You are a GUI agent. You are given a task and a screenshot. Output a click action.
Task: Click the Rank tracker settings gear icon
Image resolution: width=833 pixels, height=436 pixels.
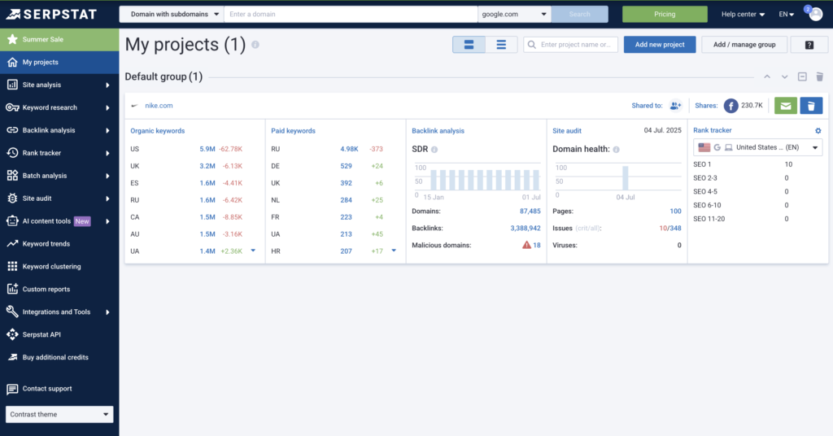click(x=818, y=131)
